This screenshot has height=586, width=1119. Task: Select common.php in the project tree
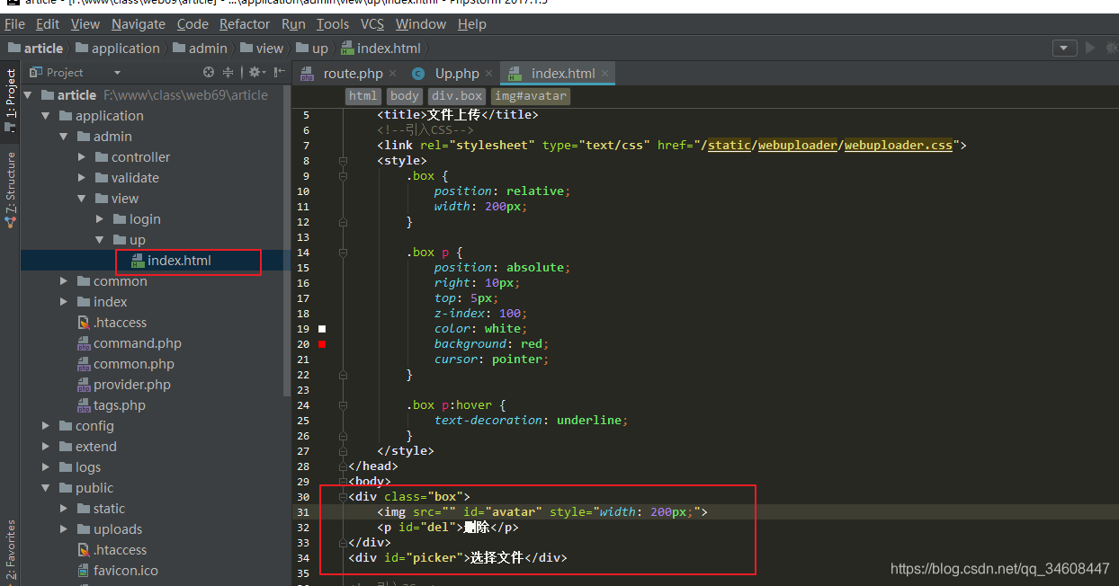134,364
